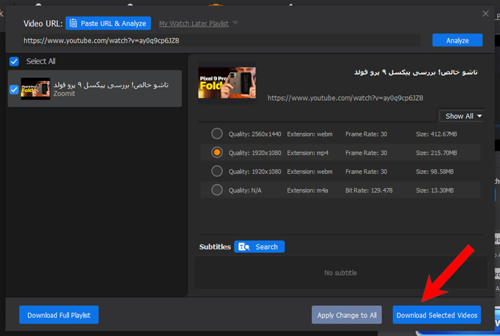Click the video URL input field

[x=221, y=40]
